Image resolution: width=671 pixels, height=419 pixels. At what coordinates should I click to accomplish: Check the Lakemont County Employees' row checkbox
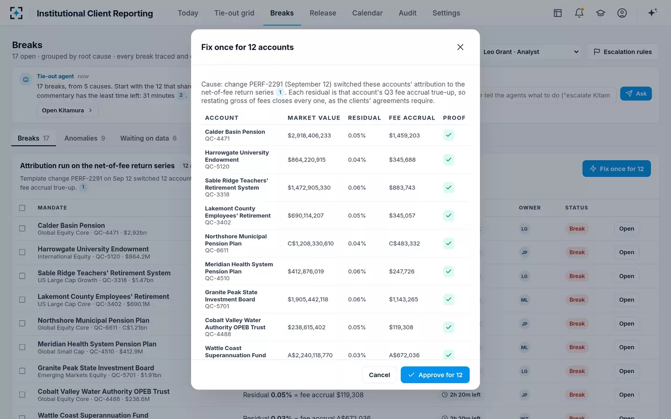coord(22,300)
